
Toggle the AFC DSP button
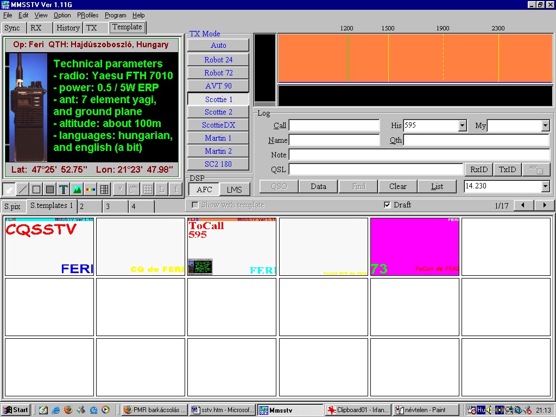click(x=204, y=189)
